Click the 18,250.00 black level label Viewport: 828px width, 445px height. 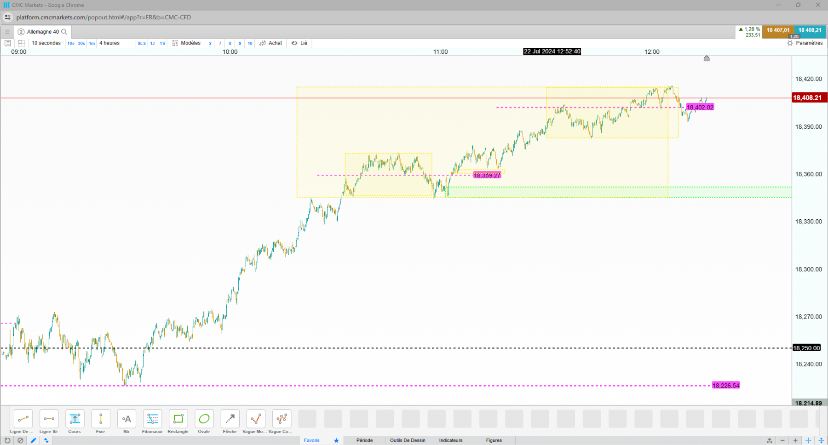[807, 348]
